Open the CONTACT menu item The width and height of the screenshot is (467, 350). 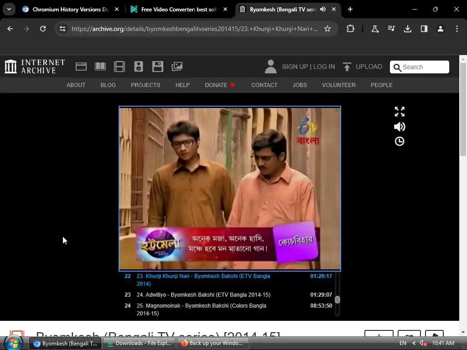click(x=265, y=85)
